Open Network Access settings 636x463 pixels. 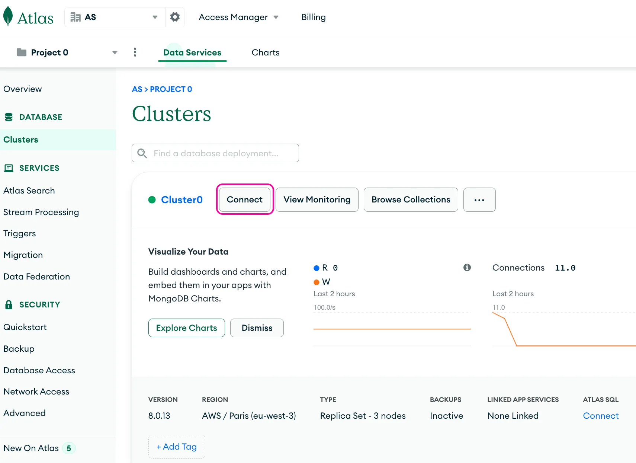(36, 392)
